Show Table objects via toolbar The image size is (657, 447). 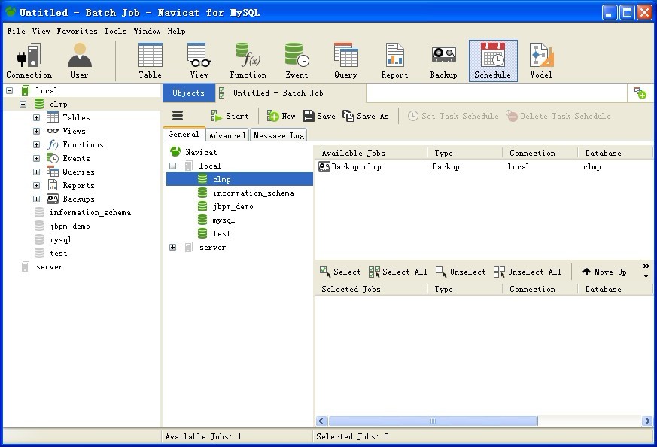click(150, 61)
